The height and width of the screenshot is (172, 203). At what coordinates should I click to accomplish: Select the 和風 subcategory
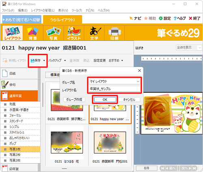pyautogui.click(x=20, y=104)
